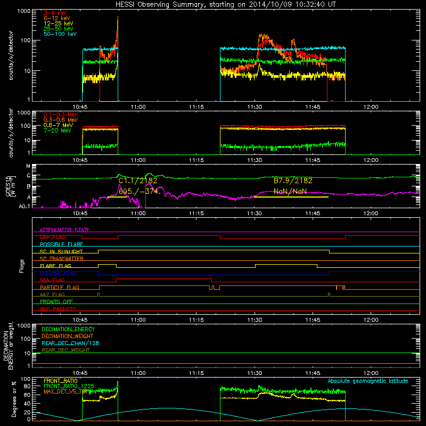Click the 10:45 tick label under the GOES panel
The width and height of the screenshot is (426, 426).
pyautogui.click(x=80, y=214)
